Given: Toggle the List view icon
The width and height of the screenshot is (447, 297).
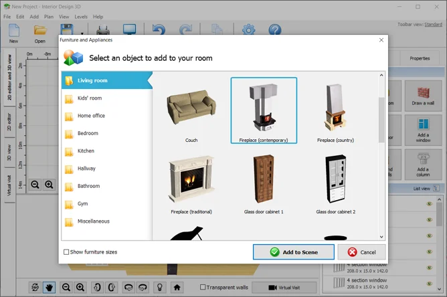Looking at the screenshot, I should coord(436,189).
